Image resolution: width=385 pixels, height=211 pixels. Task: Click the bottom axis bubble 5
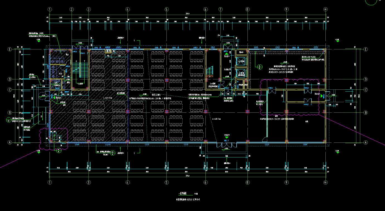[166, 182]
